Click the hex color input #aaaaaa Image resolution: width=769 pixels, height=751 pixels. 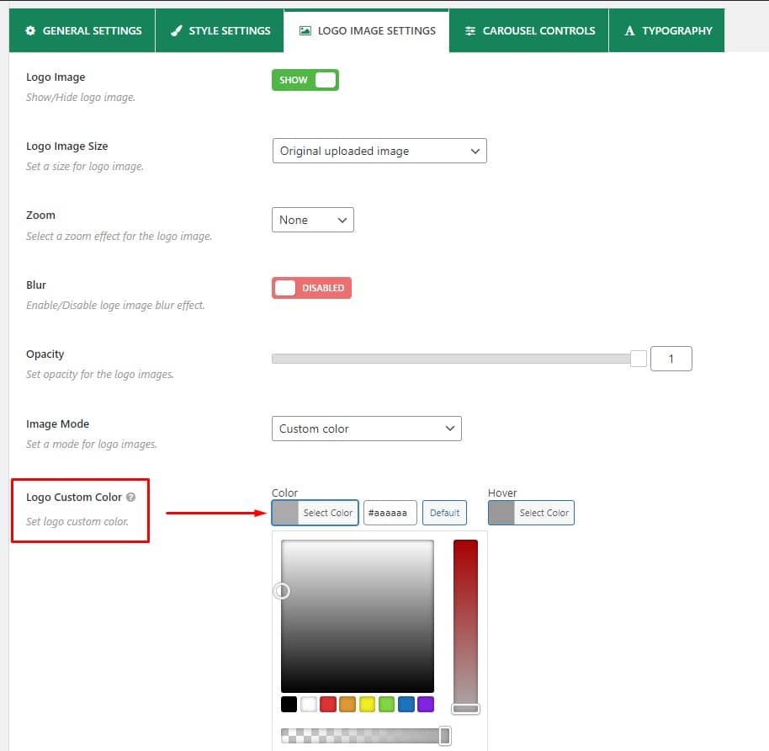click(x=390, y=513)
